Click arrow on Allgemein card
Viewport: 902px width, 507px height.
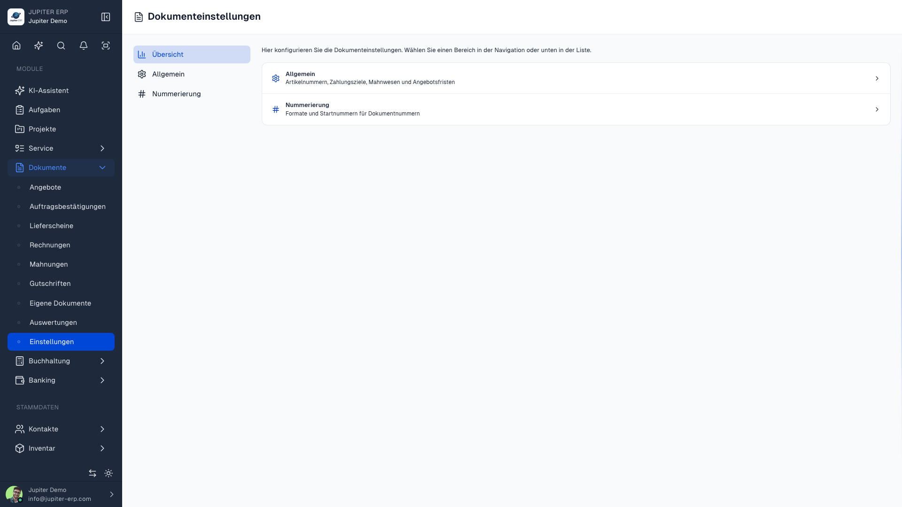[x=877, y=78]
